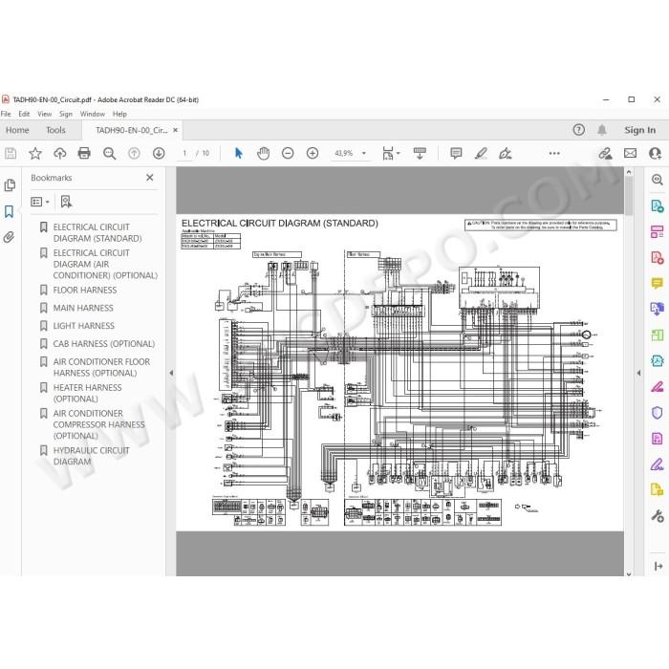This screenshot has height=669, width=669.
Task: Toggle the Bookmarks panel icon
Action: (x=9, y=211)
